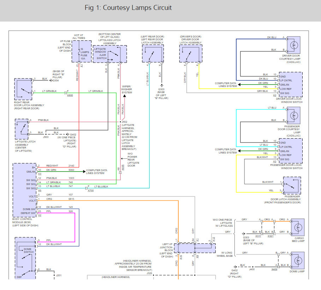
Task: Click the Dome Lamp bulb symbol
Action: click(x=298, y=261)
